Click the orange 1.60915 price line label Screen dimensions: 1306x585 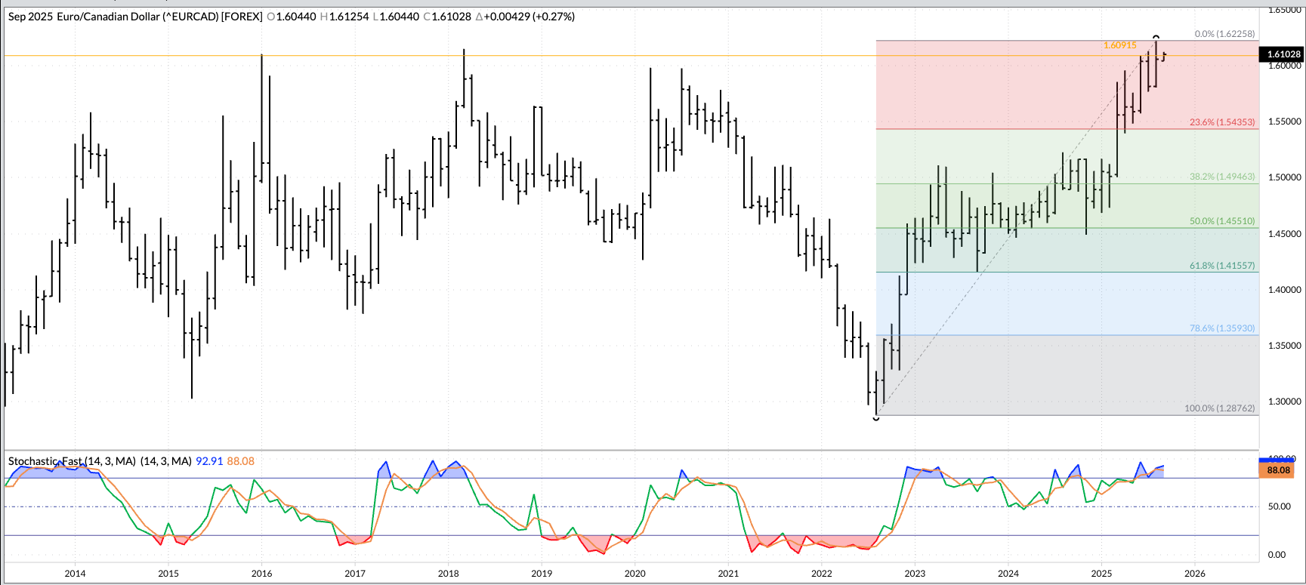tap(1119, 45)
